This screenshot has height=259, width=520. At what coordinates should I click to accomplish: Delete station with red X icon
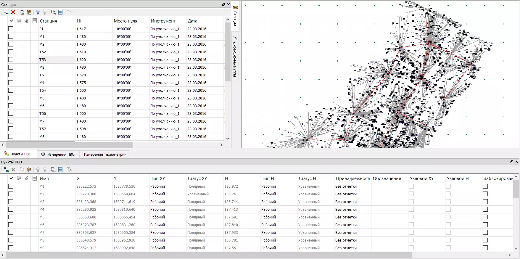13,12
